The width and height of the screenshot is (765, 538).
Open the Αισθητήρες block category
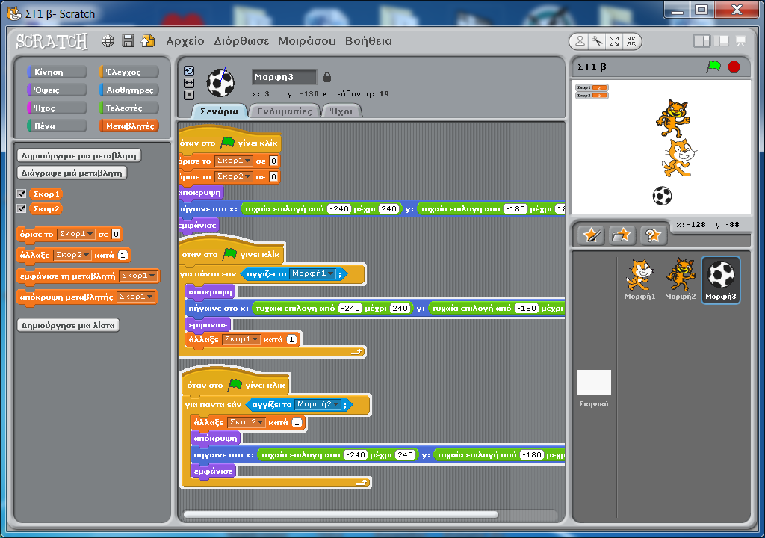click(128, 90)
